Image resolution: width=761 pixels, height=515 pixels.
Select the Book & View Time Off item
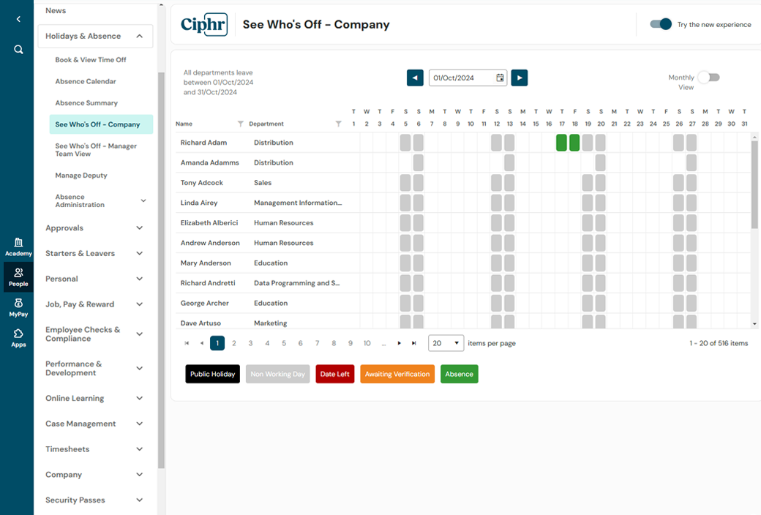tap(90, 59)
